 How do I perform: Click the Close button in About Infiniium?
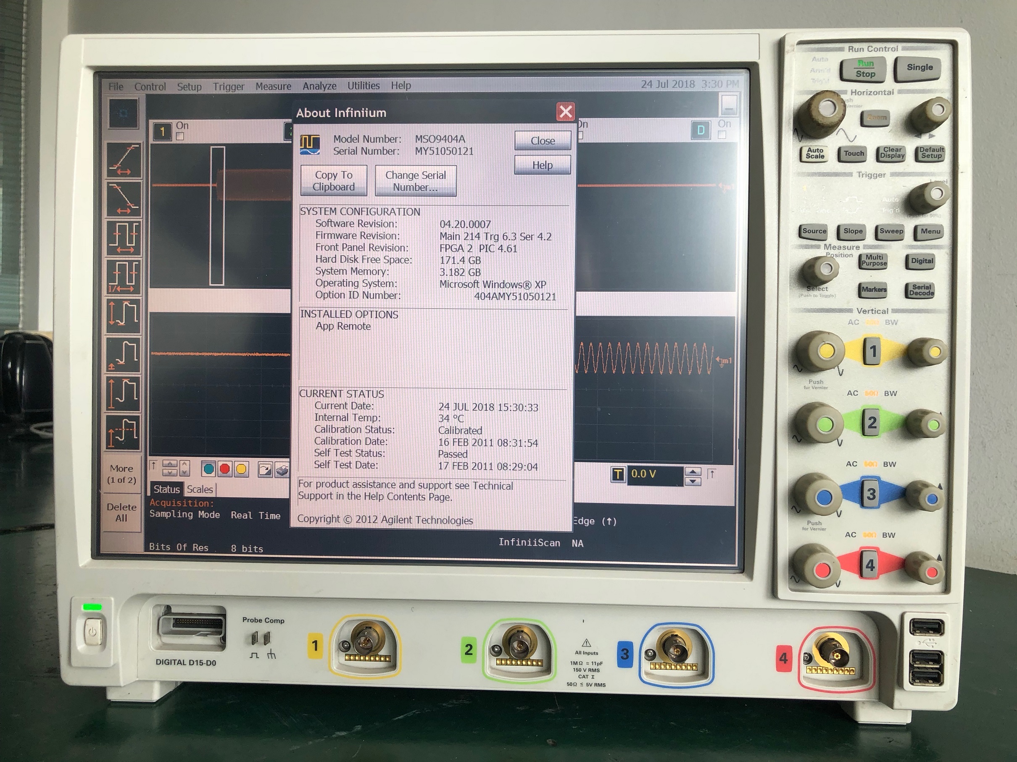click(543, 141)
